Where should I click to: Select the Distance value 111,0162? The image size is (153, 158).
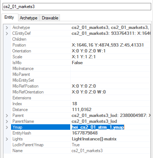(x=82, y=110)
